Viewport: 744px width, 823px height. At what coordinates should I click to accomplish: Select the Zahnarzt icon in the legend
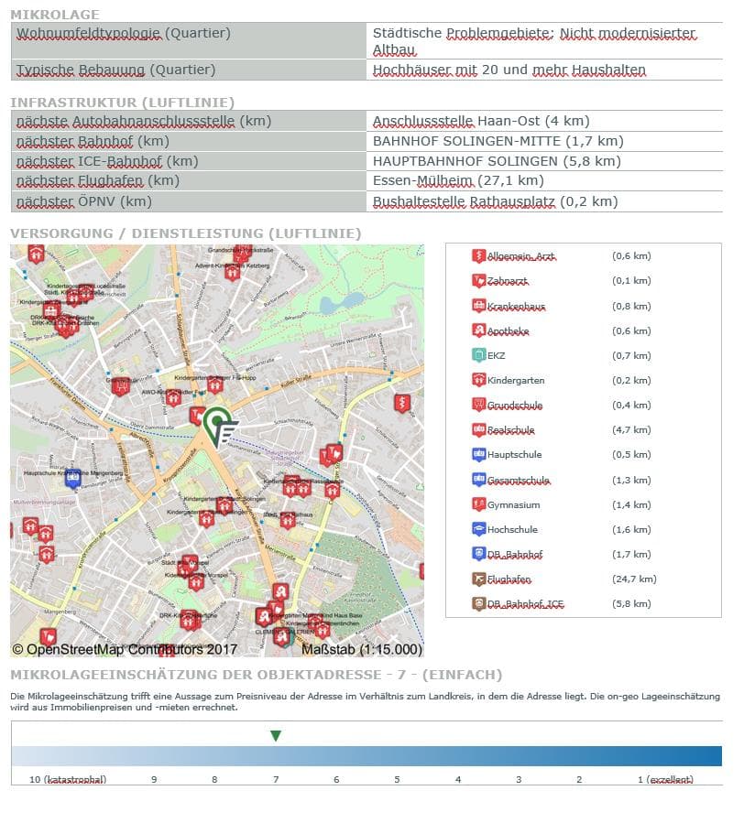click(x=478, y=281)
